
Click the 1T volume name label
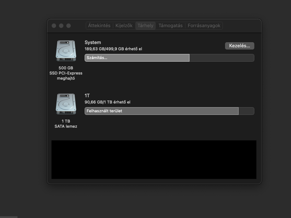[87, 95]
